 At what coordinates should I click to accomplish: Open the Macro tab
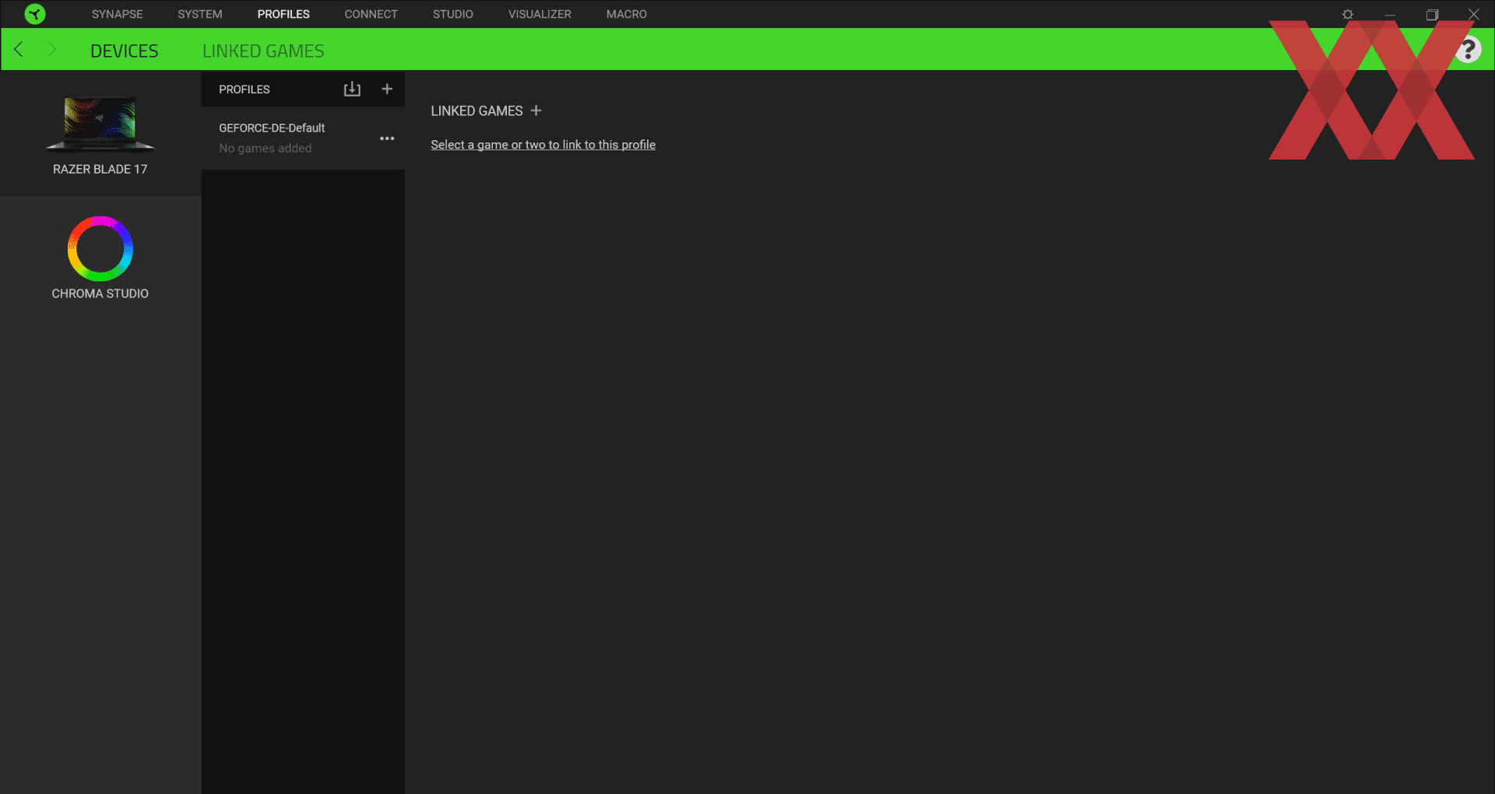click(627, 14)
